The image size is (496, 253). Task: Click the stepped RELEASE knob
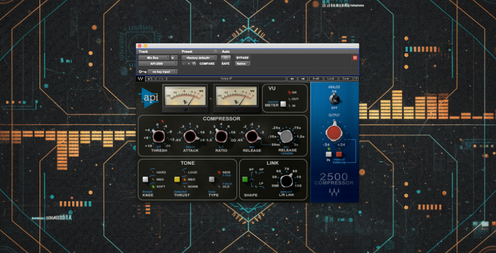point(252,137)
